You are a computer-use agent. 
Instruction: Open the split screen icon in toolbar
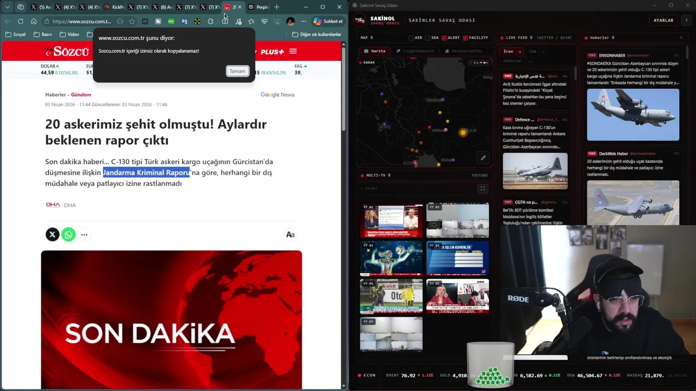(x=225, y=22)
